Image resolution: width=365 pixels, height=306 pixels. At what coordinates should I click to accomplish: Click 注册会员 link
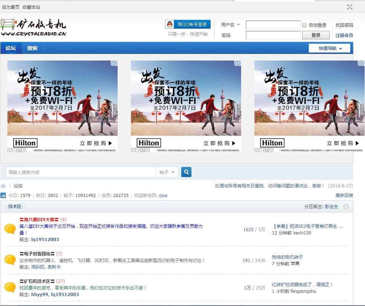point(344,35)
